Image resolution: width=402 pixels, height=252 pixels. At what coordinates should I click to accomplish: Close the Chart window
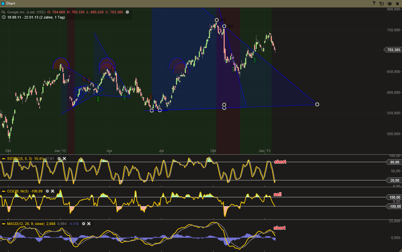click(397, 4)
